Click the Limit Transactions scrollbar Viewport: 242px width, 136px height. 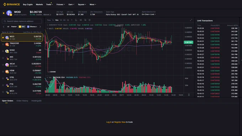(x=239, y=46)
